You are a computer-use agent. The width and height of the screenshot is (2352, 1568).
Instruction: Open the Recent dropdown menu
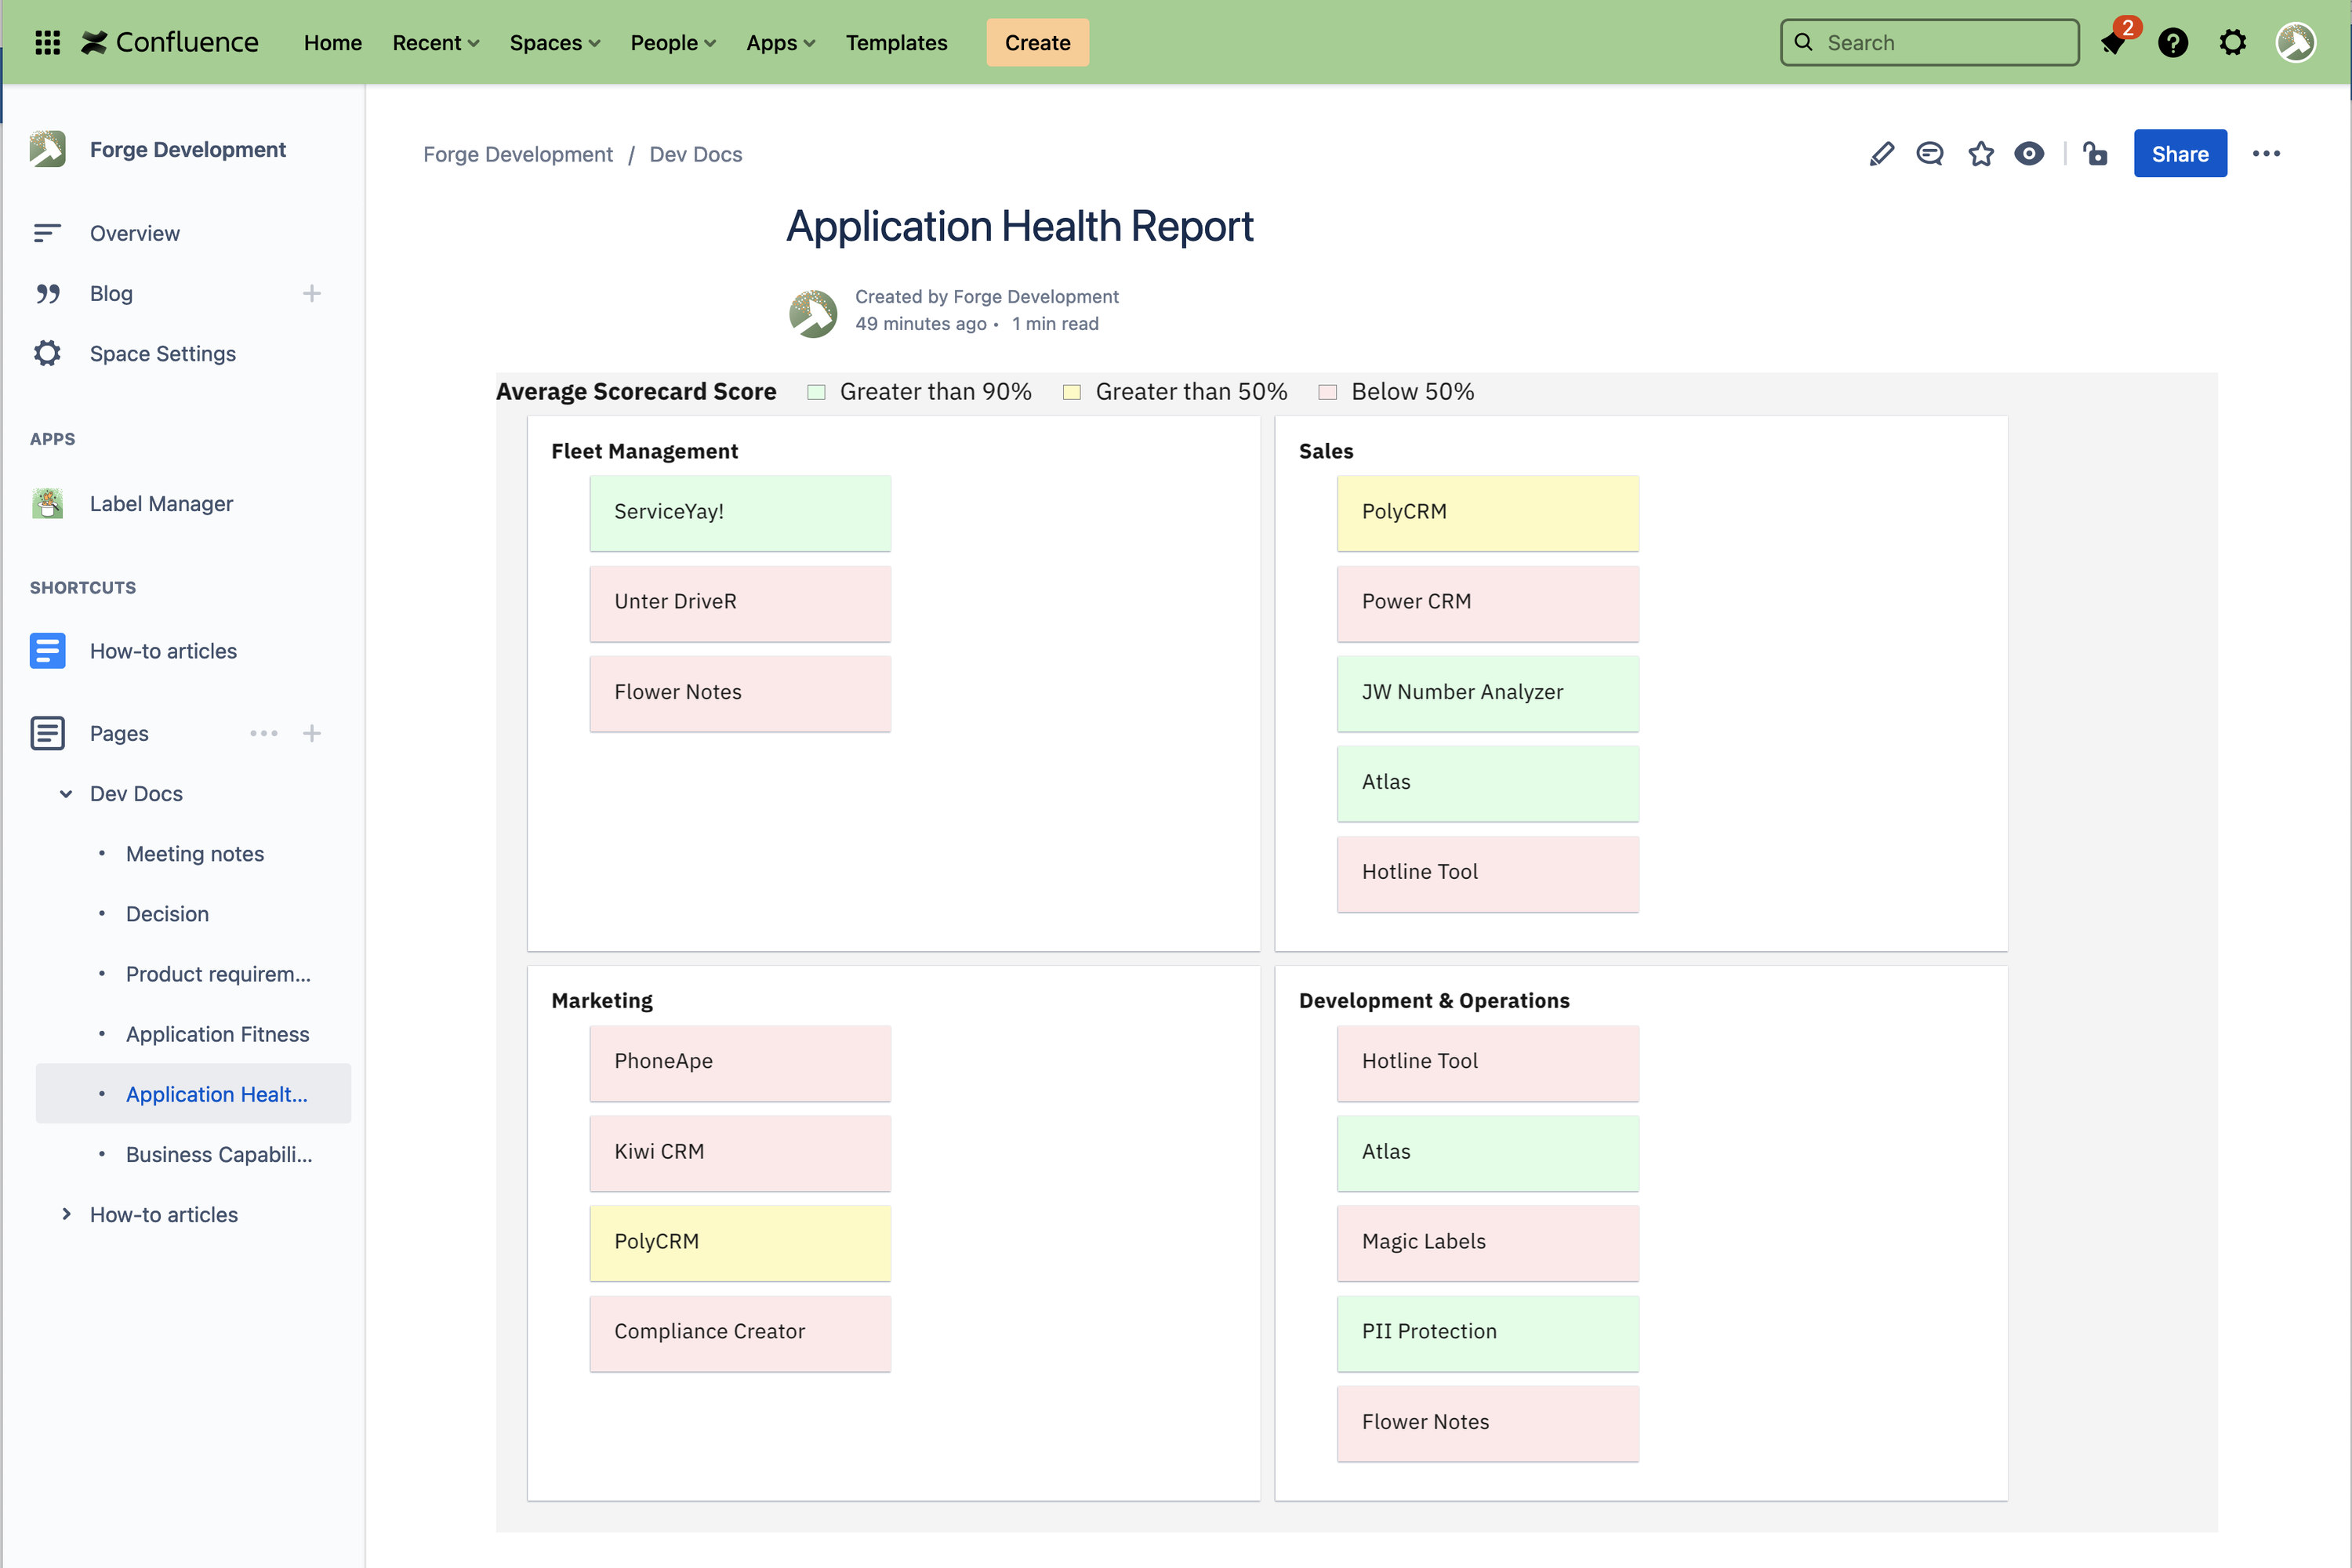[435, 43]
